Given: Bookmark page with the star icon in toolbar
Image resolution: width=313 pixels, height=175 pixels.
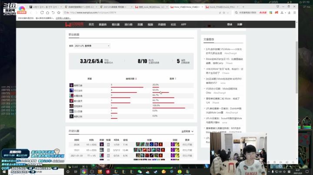Looking at the screenshot, I should (59, 13).
